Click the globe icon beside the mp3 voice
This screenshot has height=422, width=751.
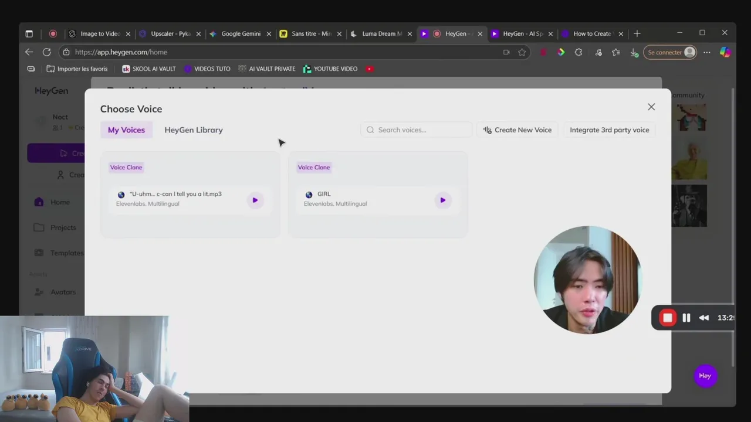[121, 195]
